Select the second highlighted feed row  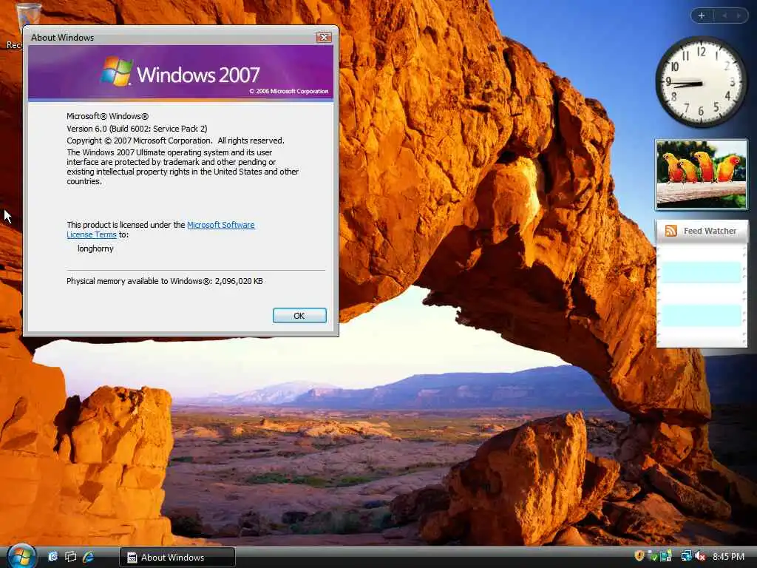[701, 315]
